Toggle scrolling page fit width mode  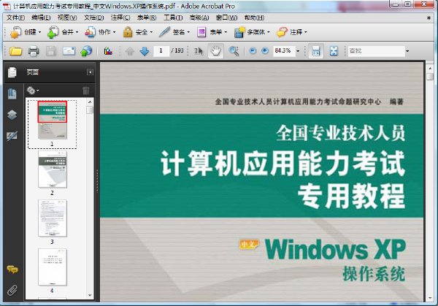[x=316, y=51]
